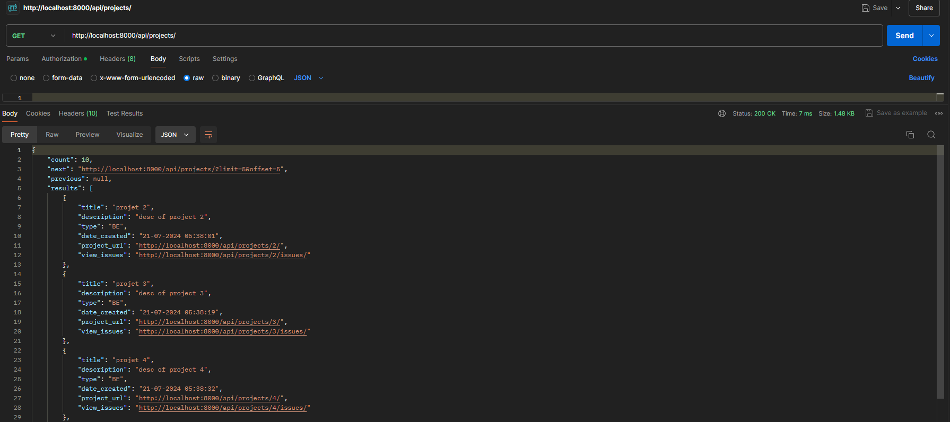Select the form-data body option
The height and width of the screenshot is (422, 950).
click(46, 78)
